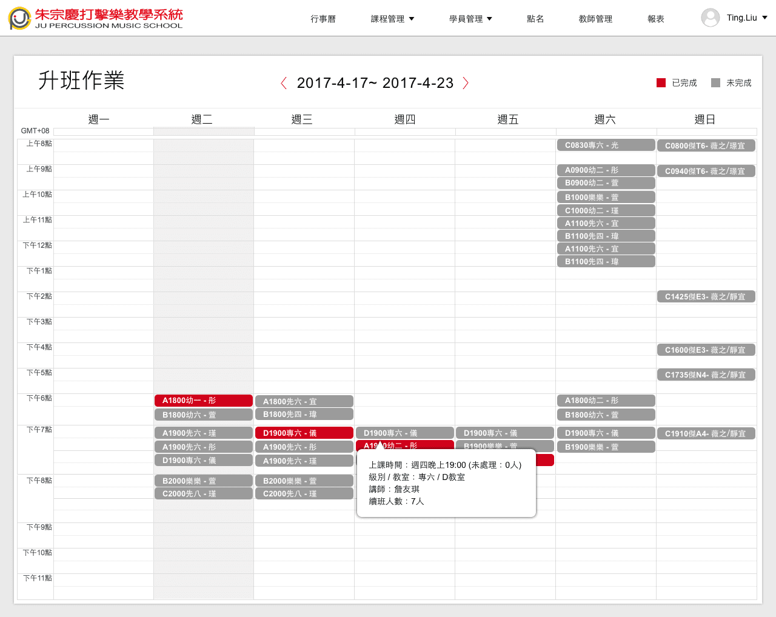Open Tuesday's gray D1900專六 - 儀 class
776x617 pixels.
[x=203, y=461]
